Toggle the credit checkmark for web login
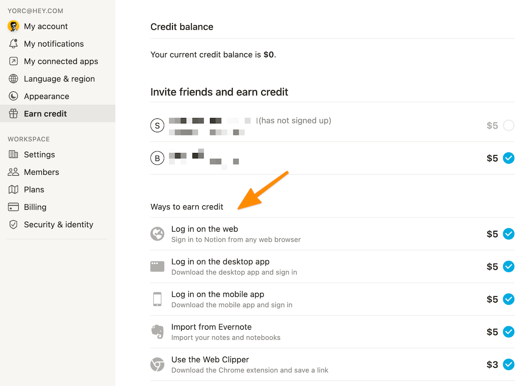Viewport: 532px width, 386px height. click(509, 234)
